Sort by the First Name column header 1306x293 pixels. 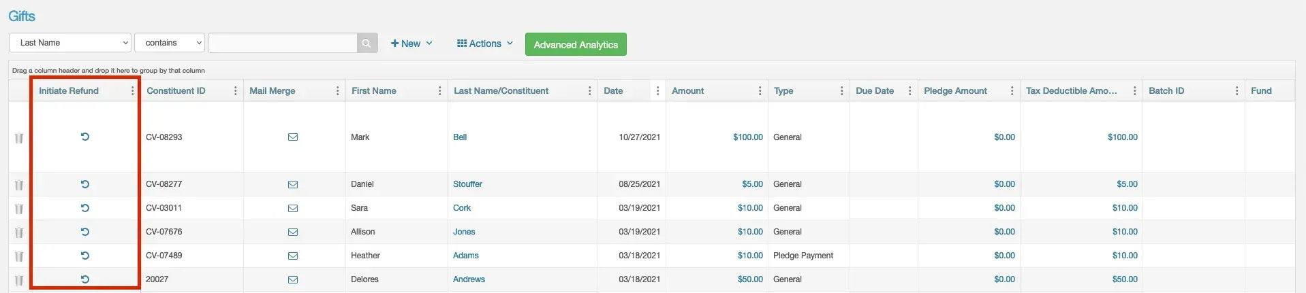[374, 90]
